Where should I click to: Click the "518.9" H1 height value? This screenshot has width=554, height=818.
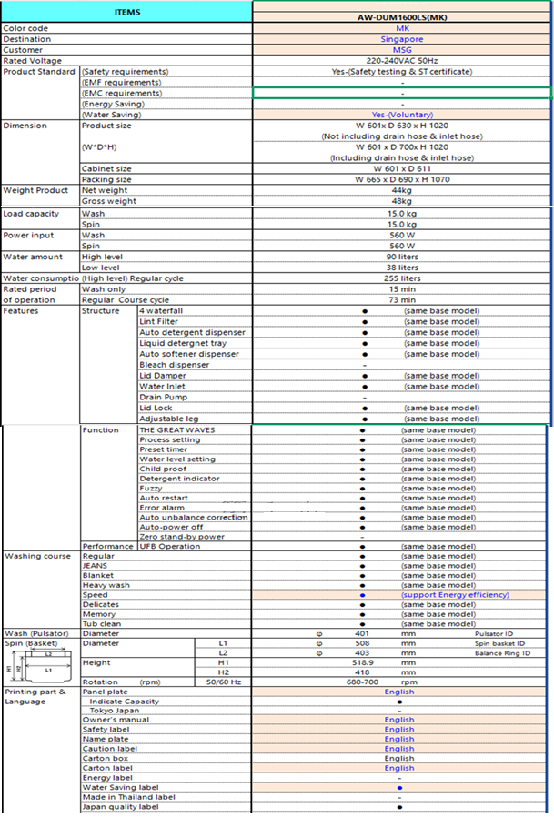tap(362, 663)
